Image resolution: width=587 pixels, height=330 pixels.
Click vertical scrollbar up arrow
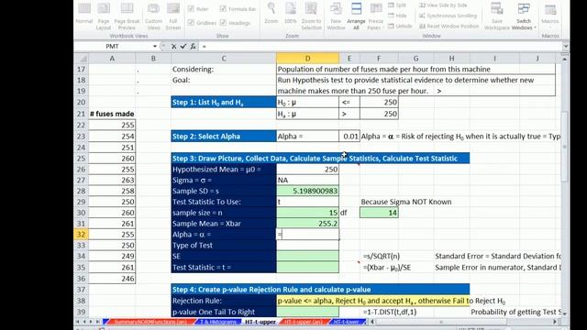565,59
